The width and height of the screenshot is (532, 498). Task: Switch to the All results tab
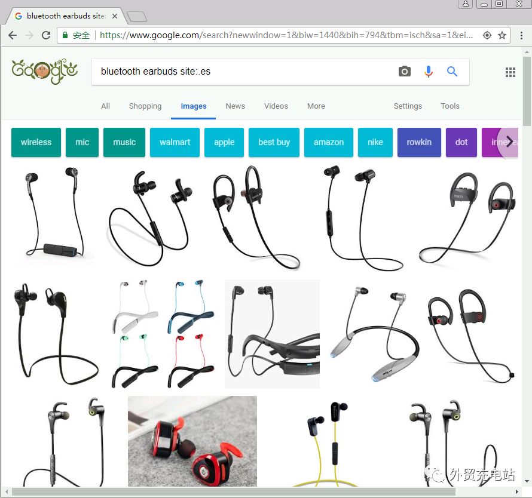(x=106, y=106)
